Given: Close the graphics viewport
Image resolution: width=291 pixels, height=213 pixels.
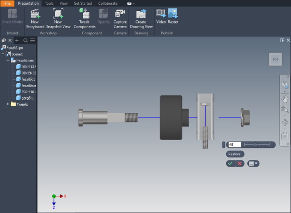Looking at the screenshot, I should click(288, 40).
